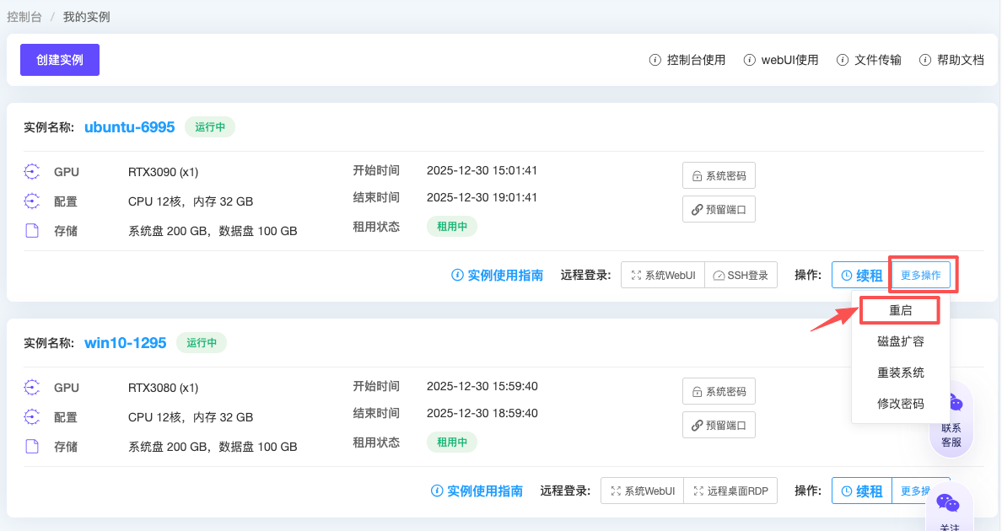The height and width of the screenshot is (531, 1002).
Task: Click 预留端口 button for ubuntu-6995
Action: click(719, 209)
